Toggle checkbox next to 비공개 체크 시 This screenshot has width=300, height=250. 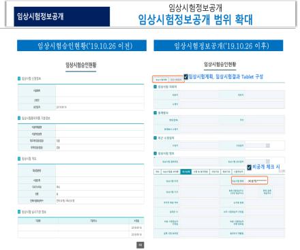point(249,168)
